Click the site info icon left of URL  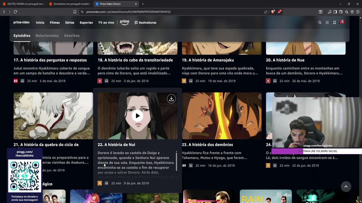click(82, 12)
